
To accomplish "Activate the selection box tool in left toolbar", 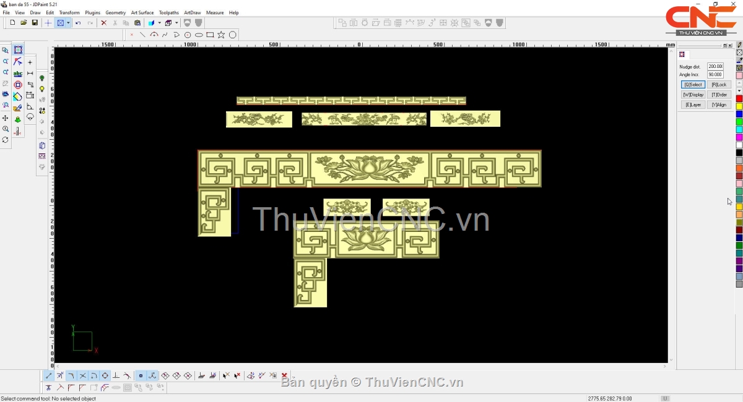I will (18, 50).
